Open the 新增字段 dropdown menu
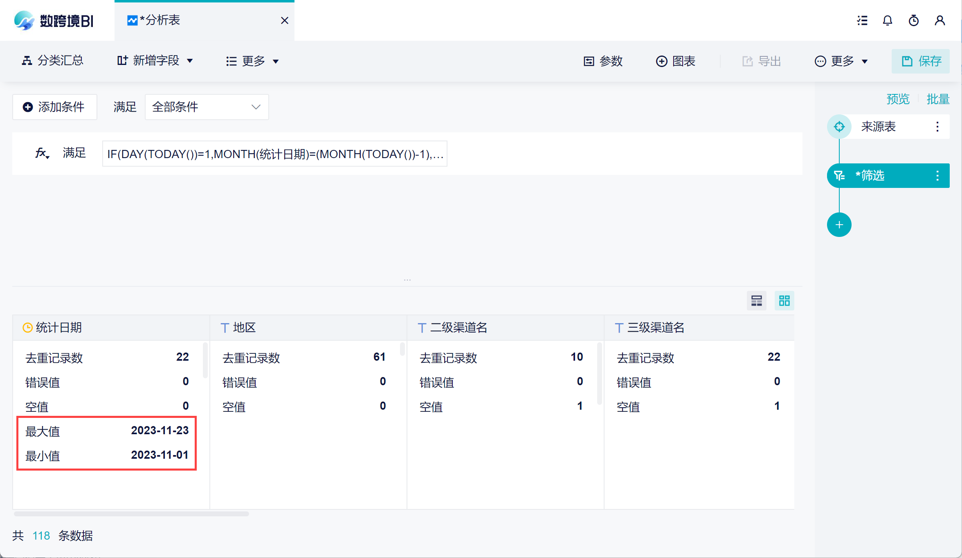Screen dimensions: 962x558 pyautogui.click(x=155, y=61)
